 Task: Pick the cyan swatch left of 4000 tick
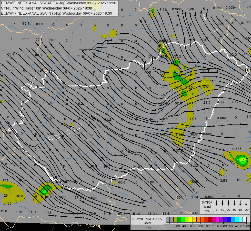tap(237, 220)
